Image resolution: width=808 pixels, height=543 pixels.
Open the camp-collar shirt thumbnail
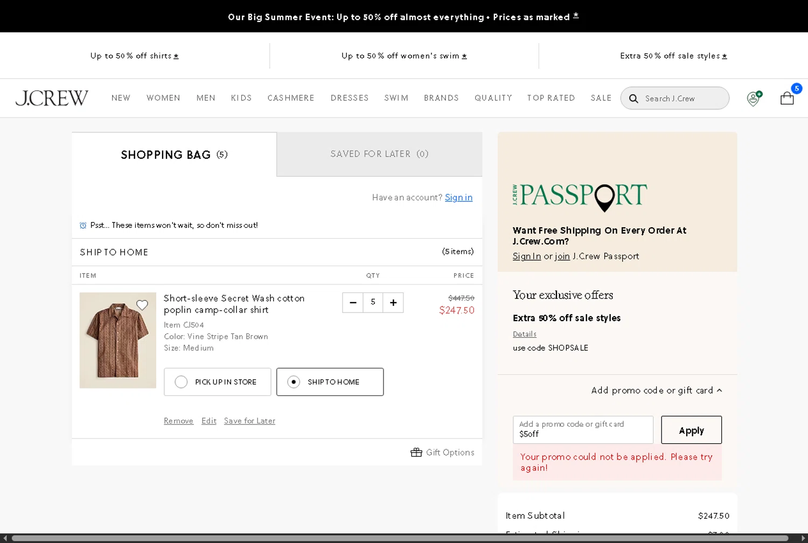click(x=118, y=340)
